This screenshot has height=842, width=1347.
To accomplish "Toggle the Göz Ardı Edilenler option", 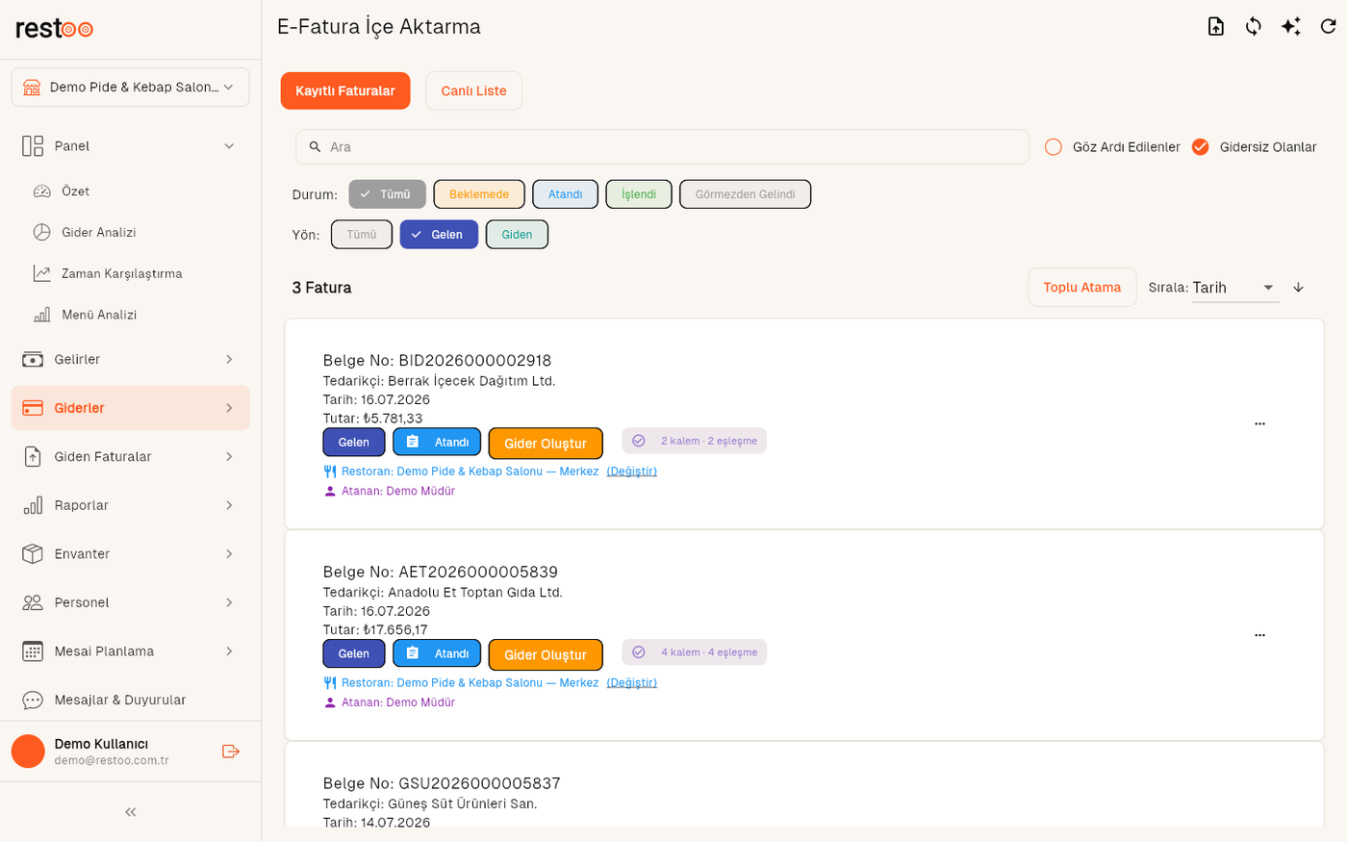I will [x=1054, y=147].
